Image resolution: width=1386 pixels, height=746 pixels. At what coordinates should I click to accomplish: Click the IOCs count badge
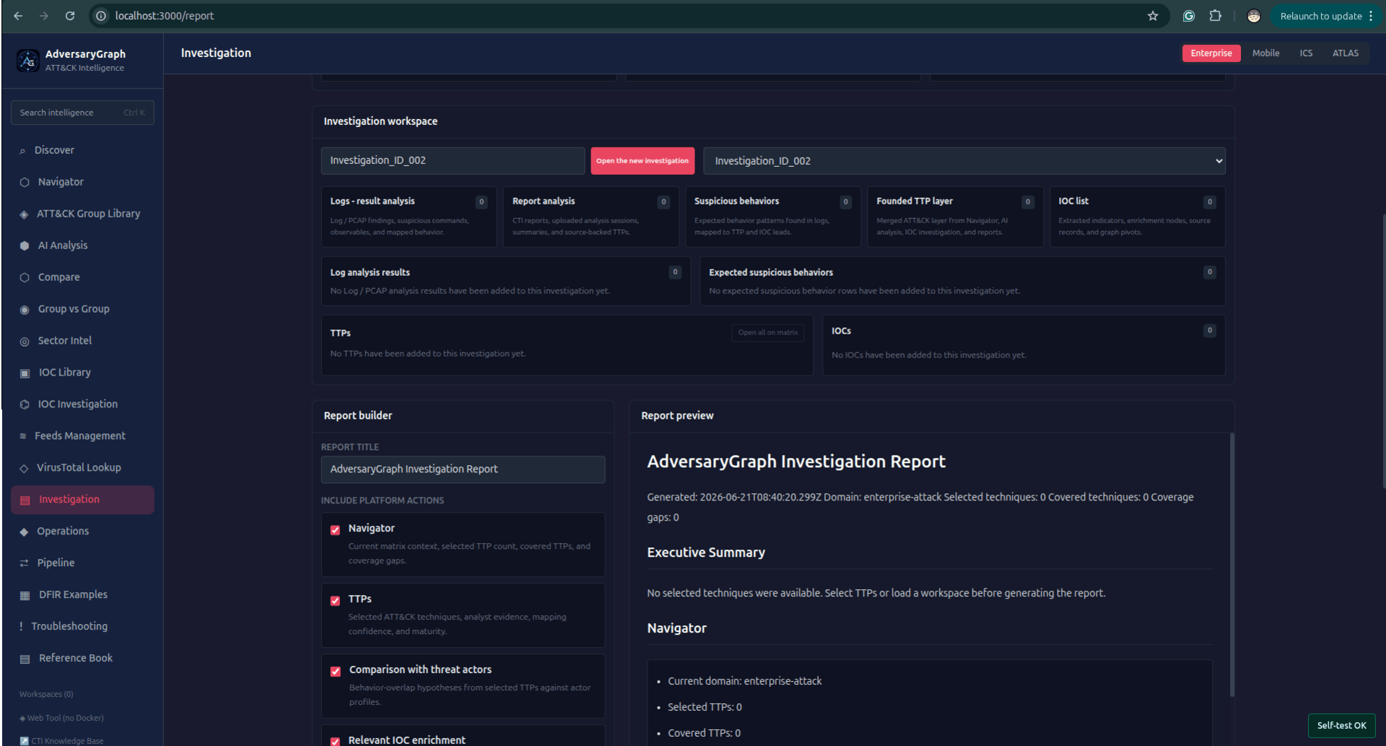click(1210, 331)
